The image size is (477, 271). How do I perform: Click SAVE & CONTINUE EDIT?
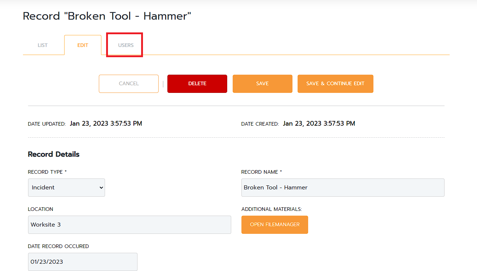pyautogui.click(x=336, y=84)
